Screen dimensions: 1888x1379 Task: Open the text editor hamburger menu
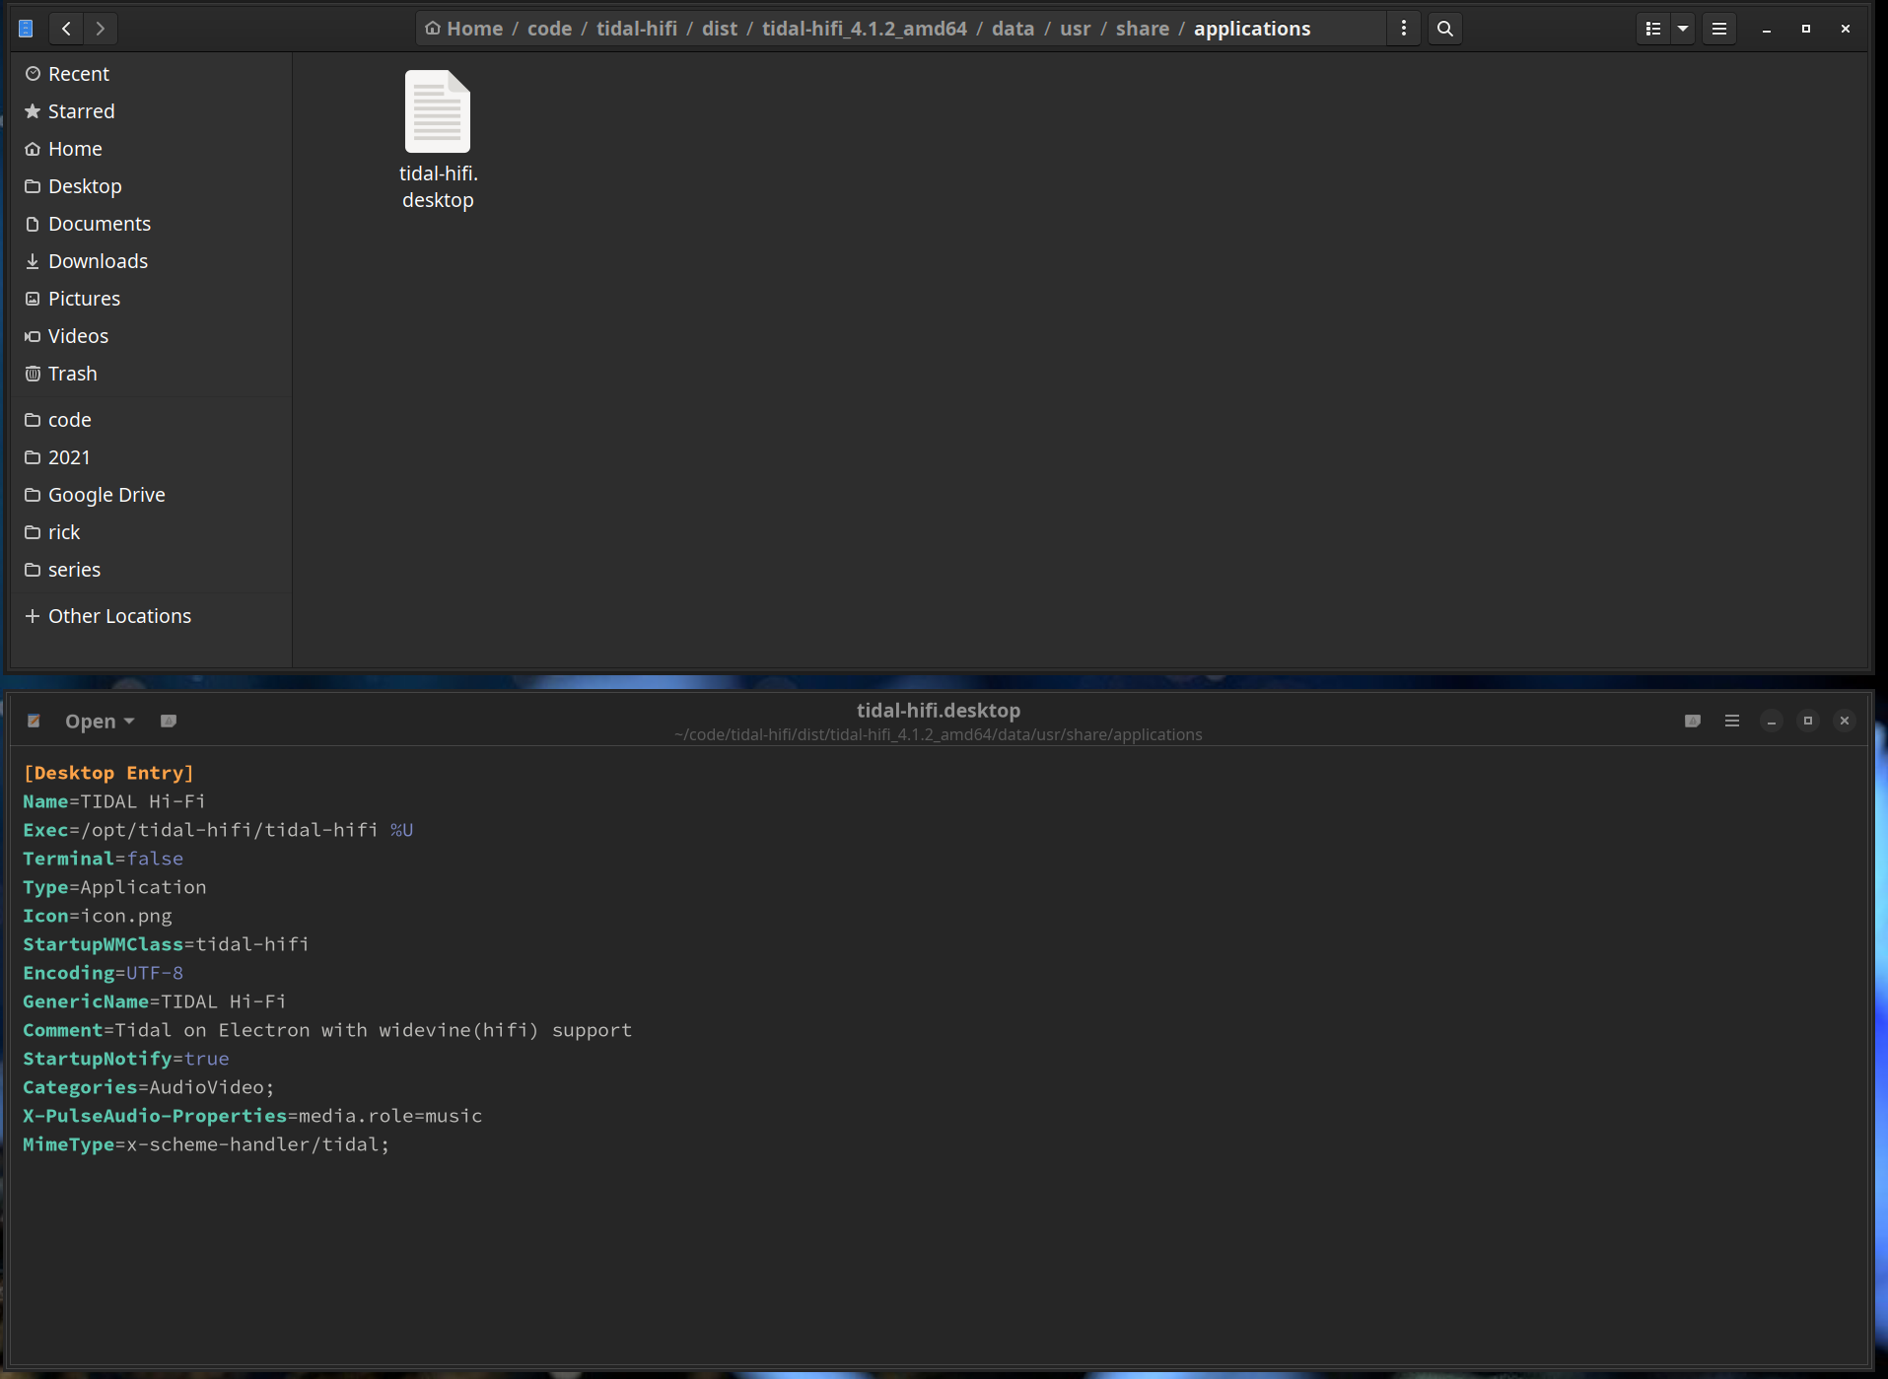coord(1731,721)
